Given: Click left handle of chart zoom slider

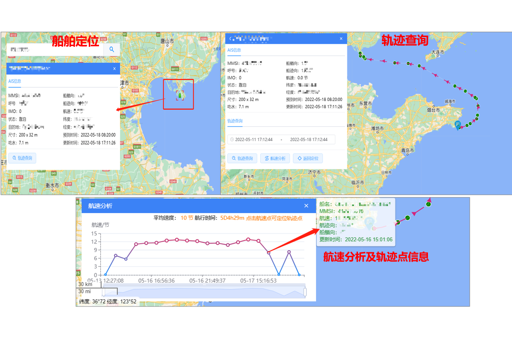Looking at the screenshot, I should tap(103, 292).
